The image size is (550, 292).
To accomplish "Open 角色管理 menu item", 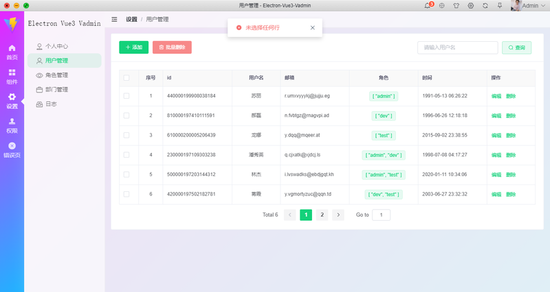I will (x=65, y=75).
